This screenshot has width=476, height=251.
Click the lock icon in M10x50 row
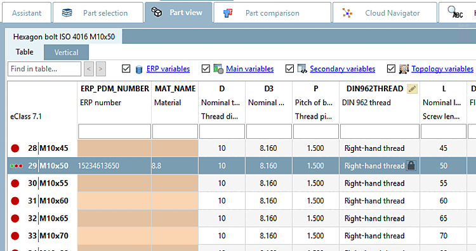411,165
